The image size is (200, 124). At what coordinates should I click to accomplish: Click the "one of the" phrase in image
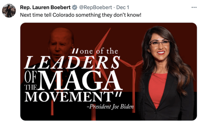point(99,51)
